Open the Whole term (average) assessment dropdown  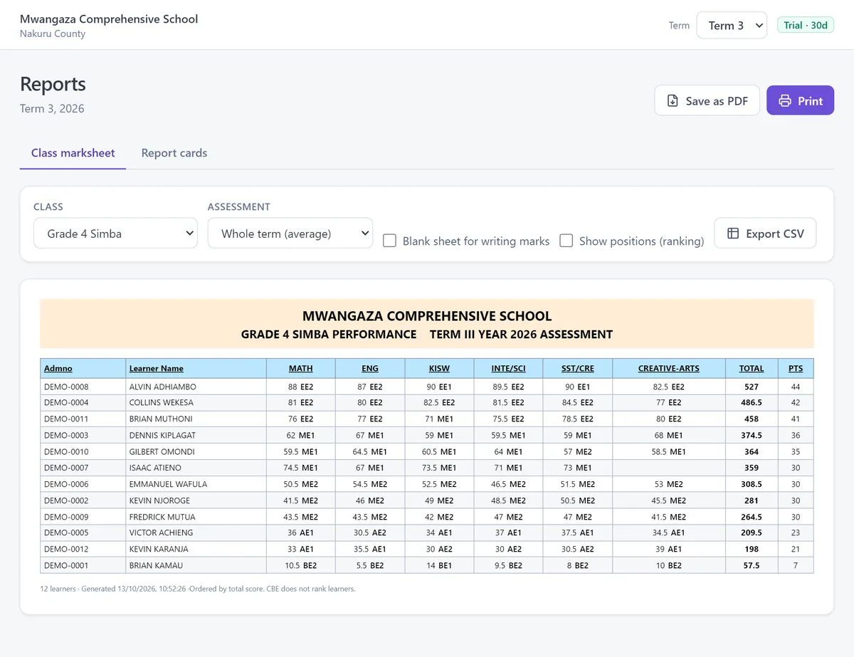pyautogui.click(x=290, y=233)
